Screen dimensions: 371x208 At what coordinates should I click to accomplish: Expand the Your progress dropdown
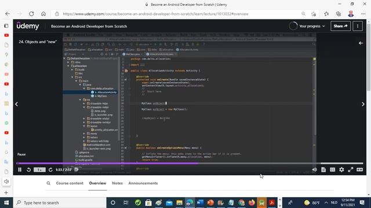(307, 26)
